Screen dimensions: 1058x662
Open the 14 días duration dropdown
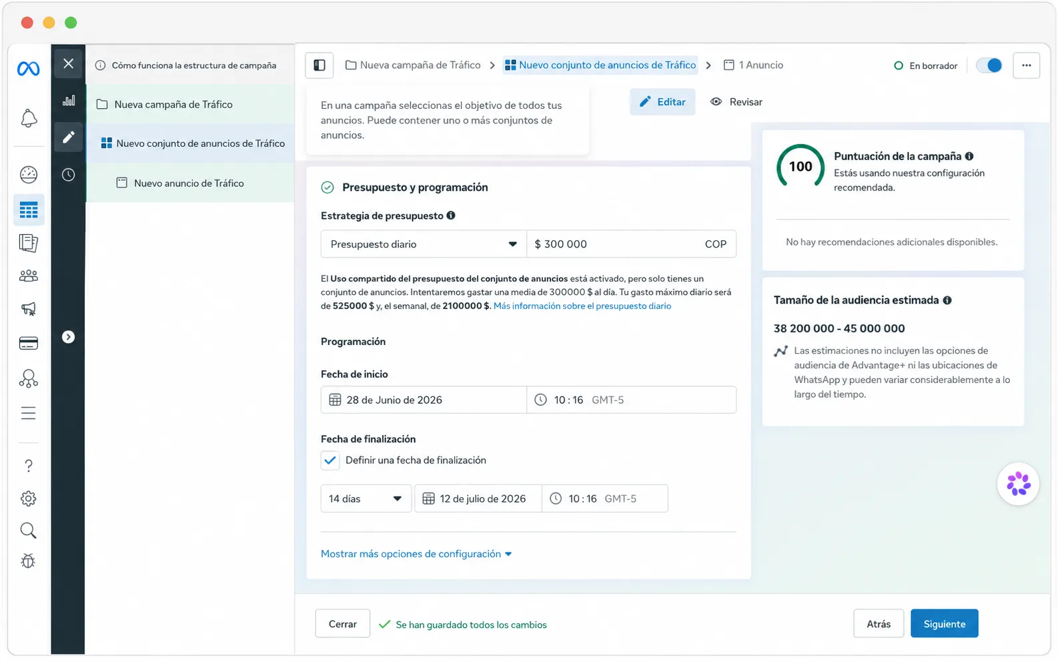coord(366,499)
